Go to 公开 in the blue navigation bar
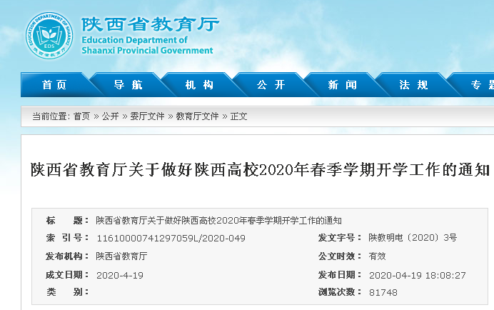The width and height of the screenshot is (494, 310). 271,85
